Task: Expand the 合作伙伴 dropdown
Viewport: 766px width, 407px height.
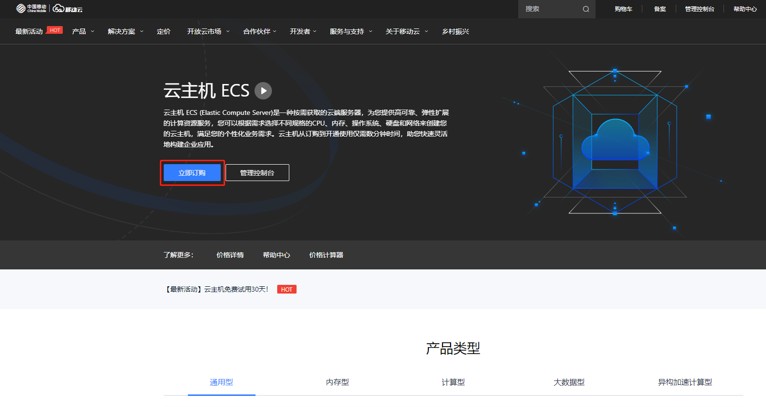Action: click(260, 31)
